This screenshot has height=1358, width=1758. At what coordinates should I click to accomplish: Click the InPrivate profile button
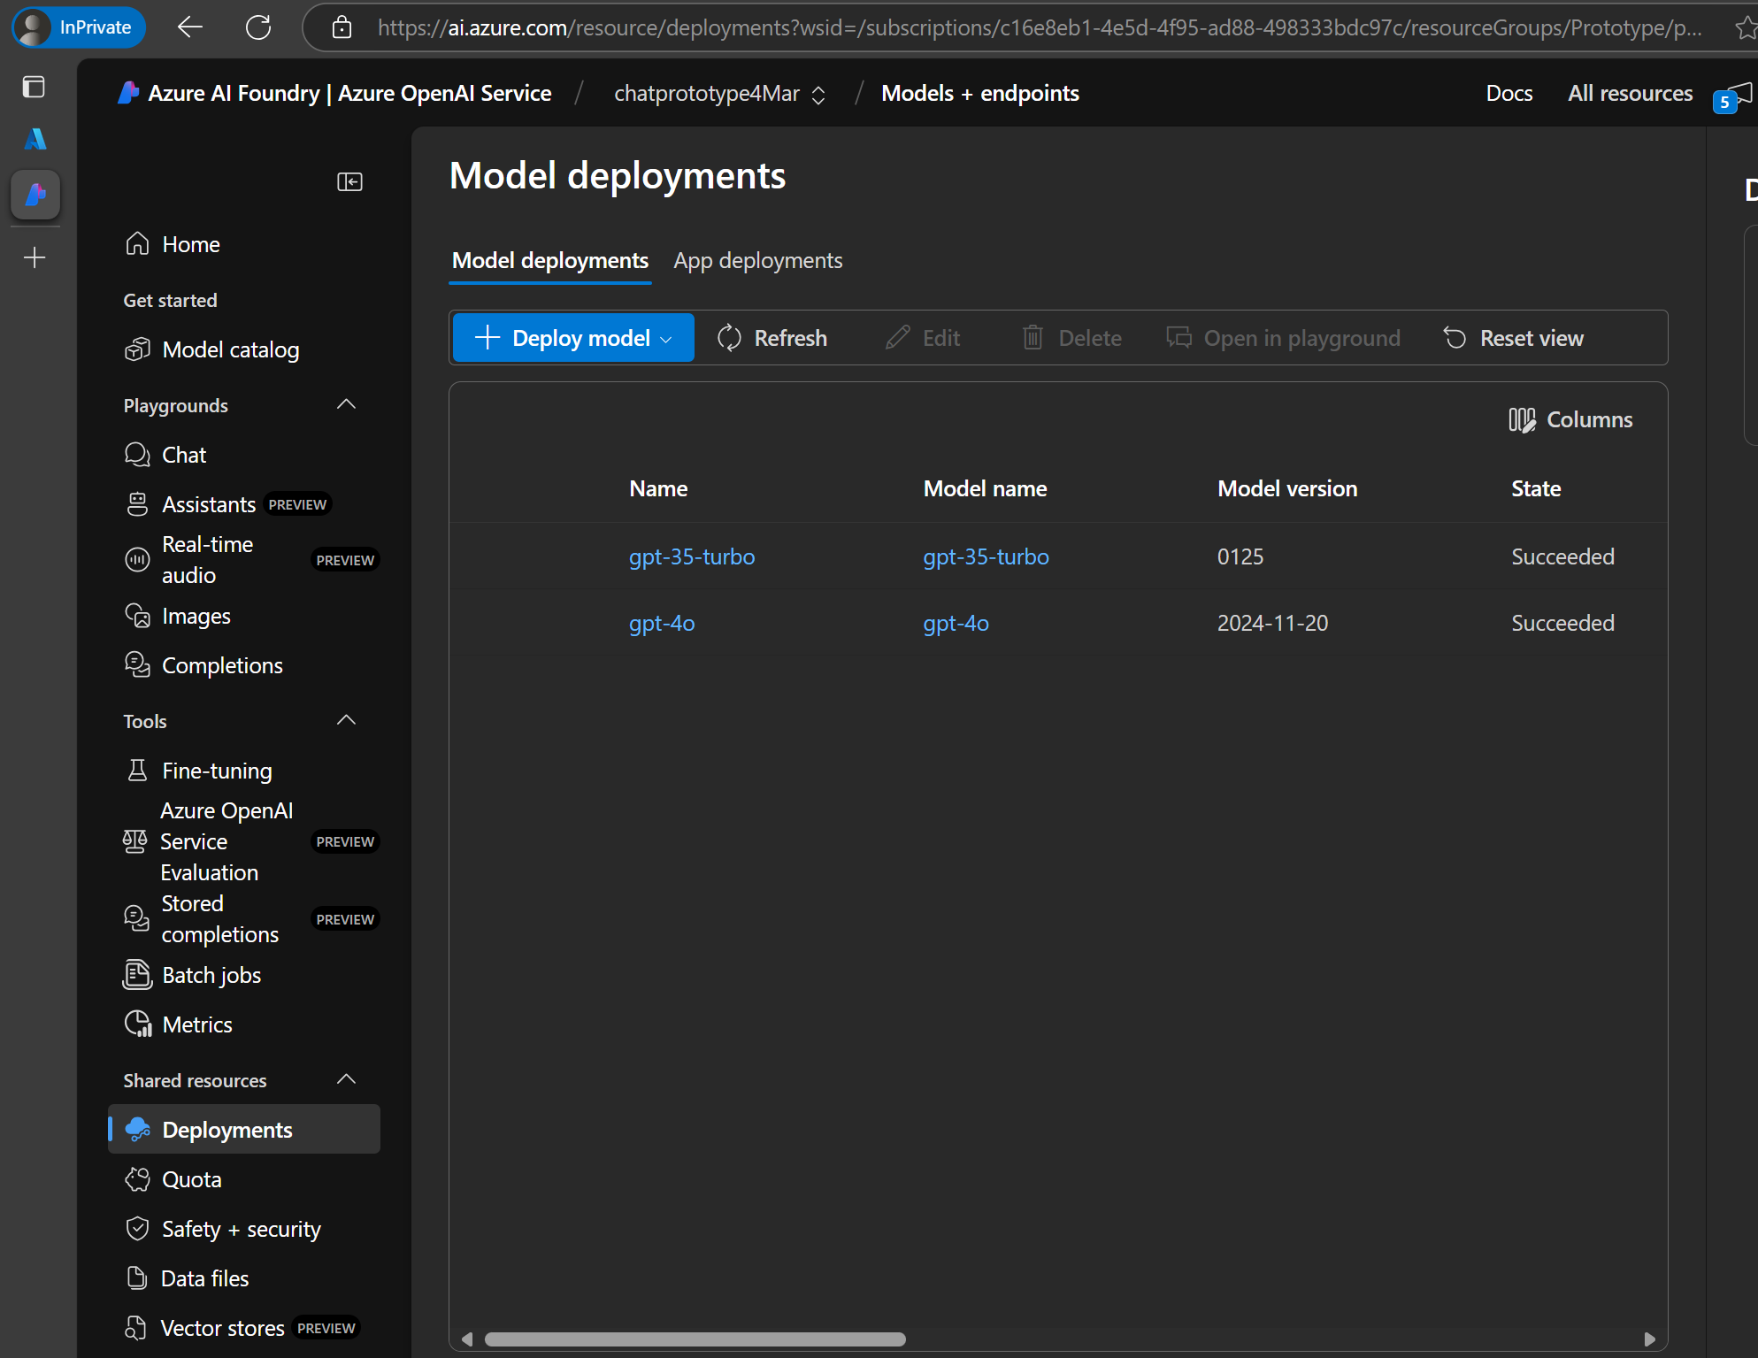tap(79, 27)
